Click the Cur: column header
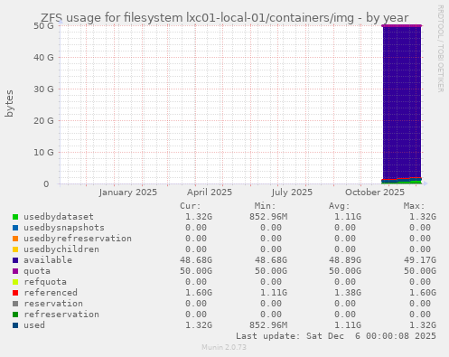 [191, 206]
